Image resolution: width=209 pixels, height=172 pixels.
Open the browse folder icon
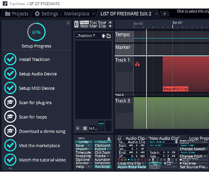[x=109, y=36]
